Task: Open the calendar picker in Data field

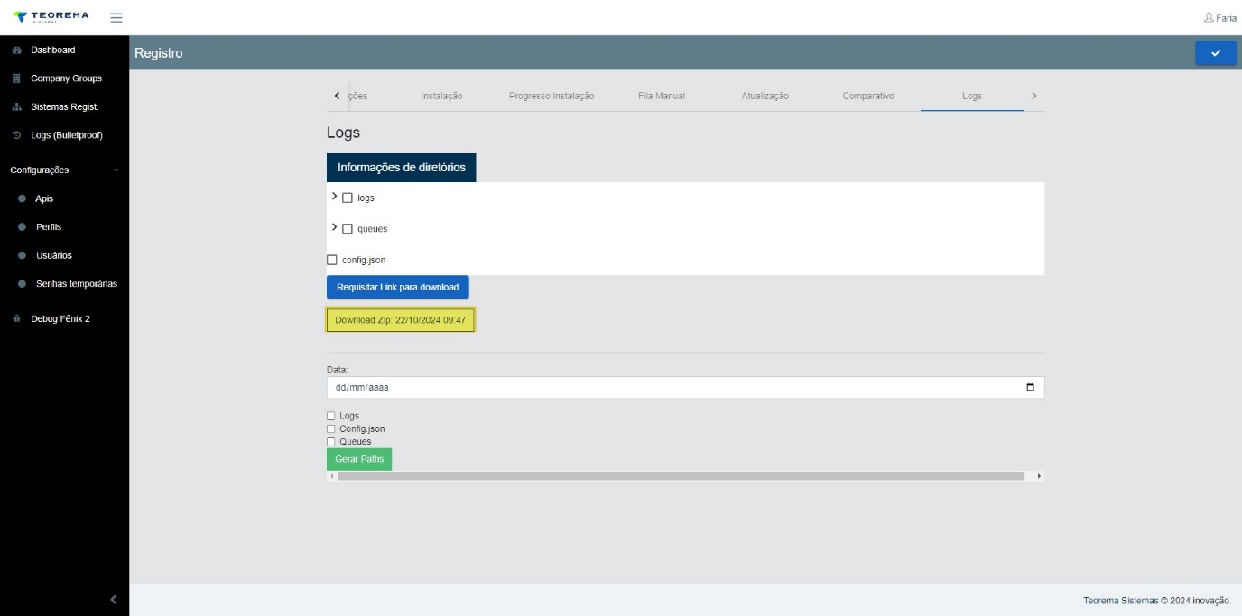Action: 1031,387
